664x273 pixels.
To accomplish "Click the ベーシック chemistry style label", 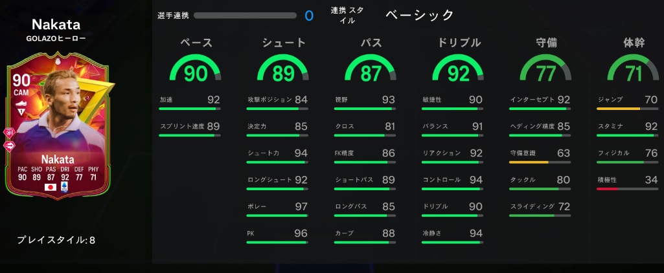I will click(420, 15).
